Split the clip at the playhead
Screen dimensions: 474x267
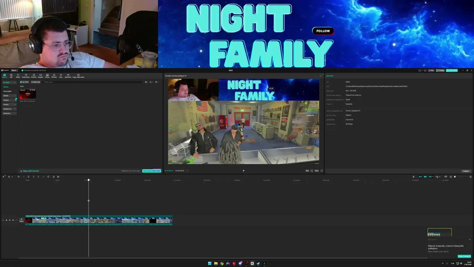coord(29,177)
